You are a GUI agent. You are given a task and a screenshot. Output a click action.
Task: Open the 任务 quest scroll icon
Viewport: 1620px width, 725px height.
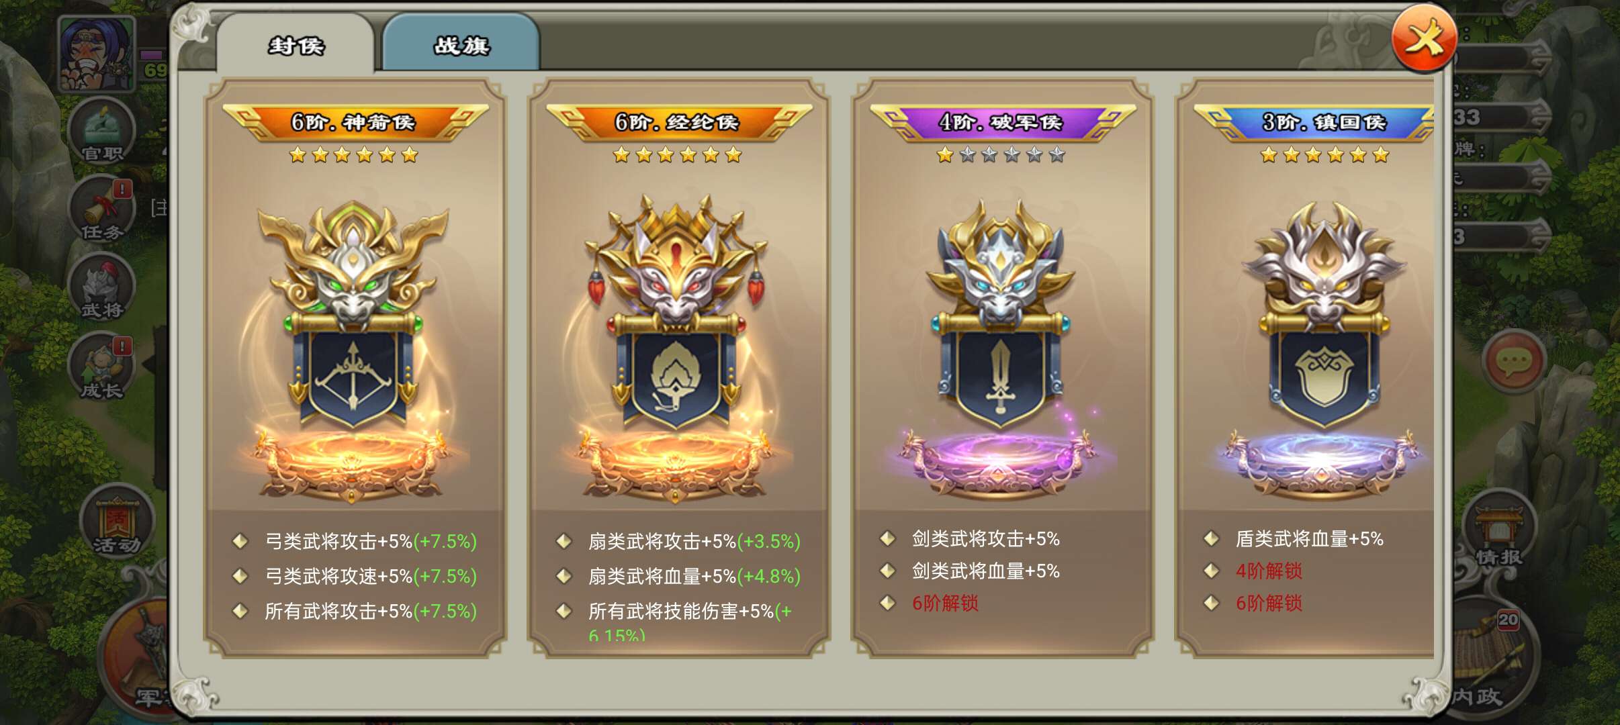(102, 209)
